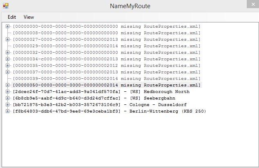The height and width of the screenshot is (168, 259).
Task: Expand the 00000034-c000 route node
Action: click(8, 59)
